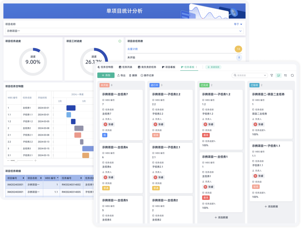Adjust the Gantt chart zoom slider
The width and height of the screenshot is (302, 229).
click(16, 161)
